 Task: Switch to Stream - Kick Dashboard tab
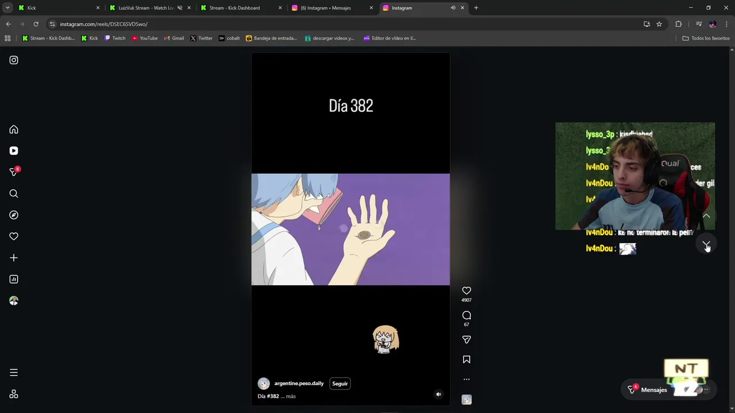240,8
